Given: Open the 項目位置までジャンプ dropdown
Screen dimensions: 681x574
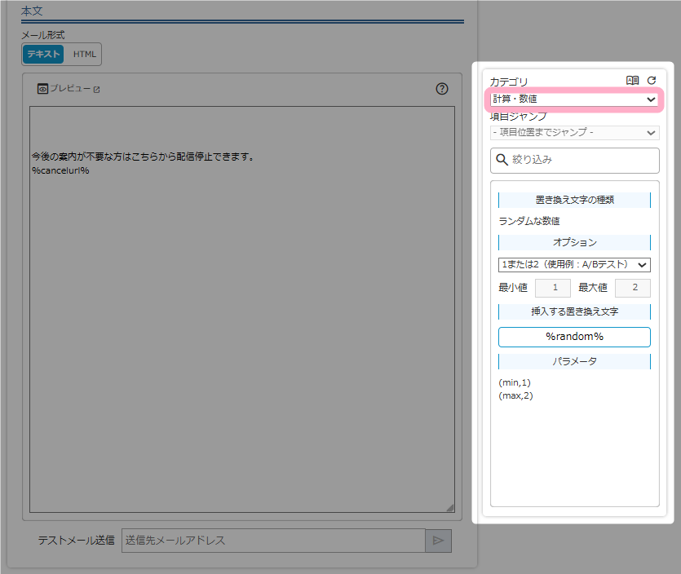Looking at the screenshot, I should click(x=575, y=132).
